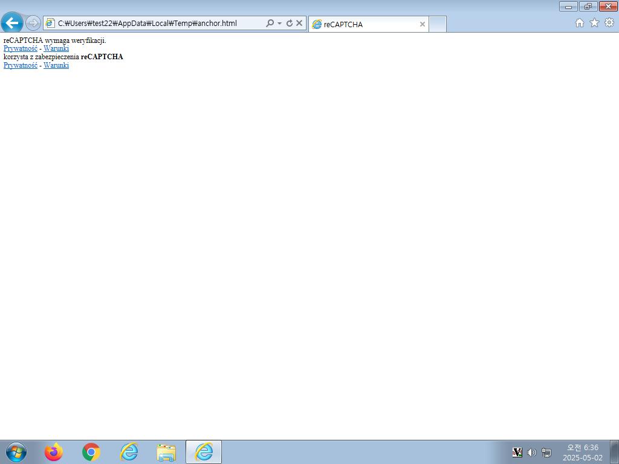The height and width of the screenshot is (464, 619).
Task: Open the network icon in system tray
Action: click(546, 453)
